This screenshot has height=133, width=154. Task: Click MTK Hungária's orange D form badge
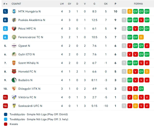click(130, 12)
